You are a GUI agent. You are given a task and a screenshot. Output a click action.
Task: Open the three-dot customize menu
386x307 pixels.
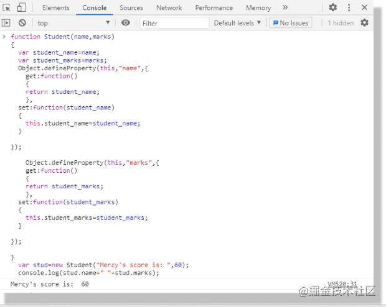[349, 7]
